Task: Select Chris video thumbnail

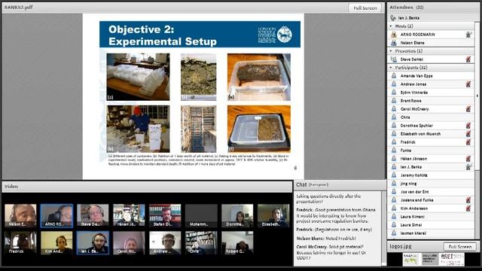Action: [201, 242]
